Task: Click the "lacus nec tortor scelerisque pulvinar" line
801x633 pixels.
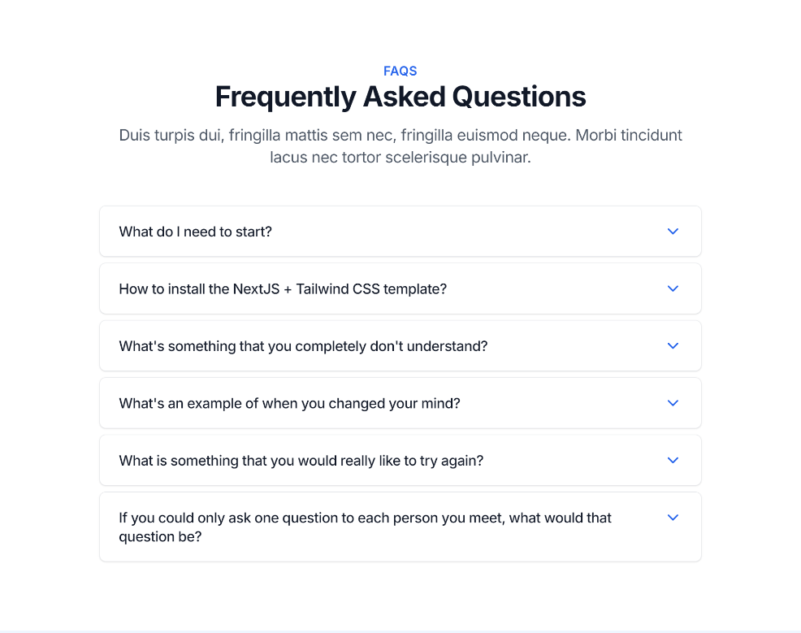Action: click(x=400, y=158)
